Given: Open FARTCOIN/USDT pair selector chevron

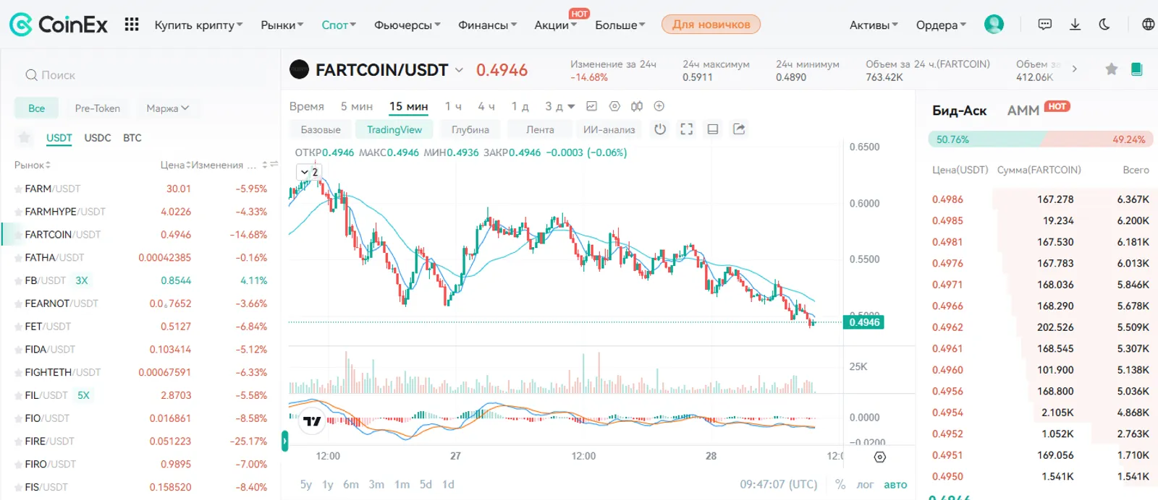Looking at the screenshot, I should click(459, 70).
